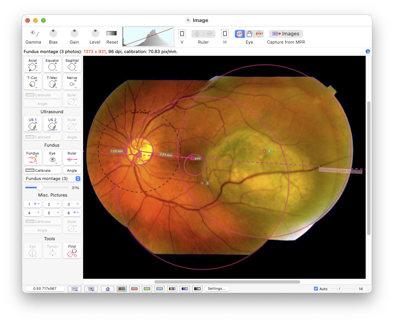Screen dimensions: 394x322
Task: Select rainbow color map button
Action: pos(172,289)
